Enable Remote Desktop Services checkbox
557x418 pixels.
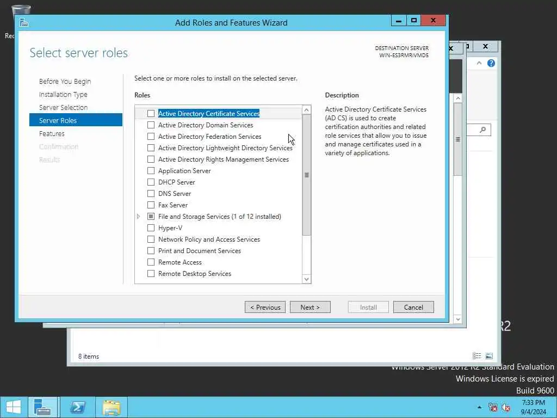[151, 274]
